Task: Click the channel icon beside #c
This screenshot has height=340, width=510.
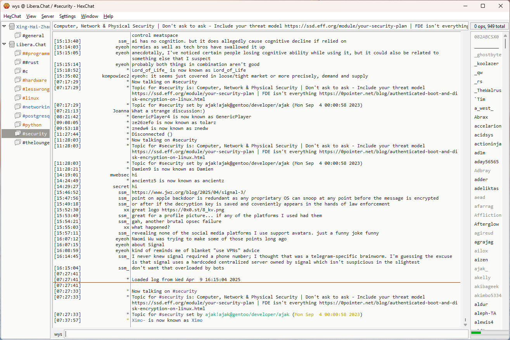Action: coord(18,71)
